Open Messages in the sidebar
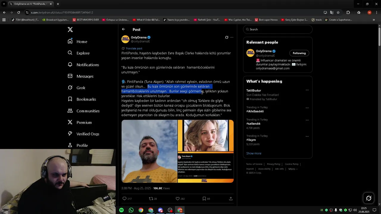The height and width of the screenshot is (214, 381). [81, 76]
